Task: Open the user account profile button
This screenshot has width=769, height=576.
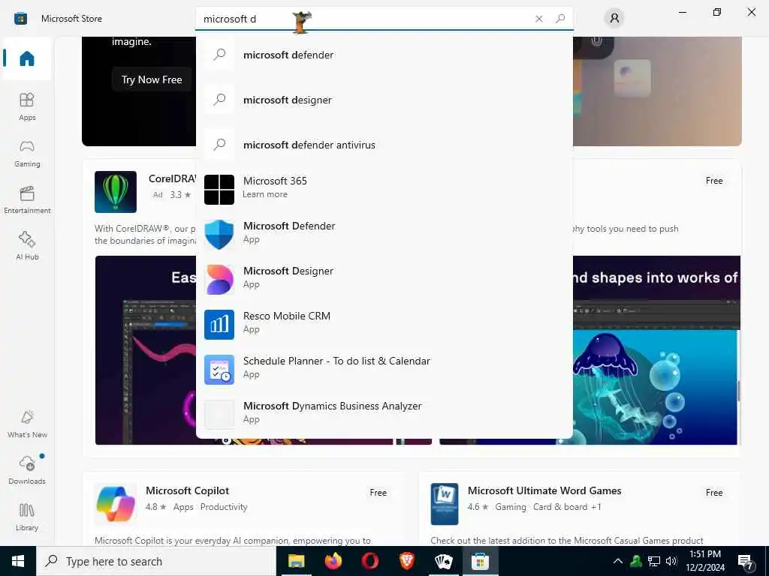Action: point(614,19)
